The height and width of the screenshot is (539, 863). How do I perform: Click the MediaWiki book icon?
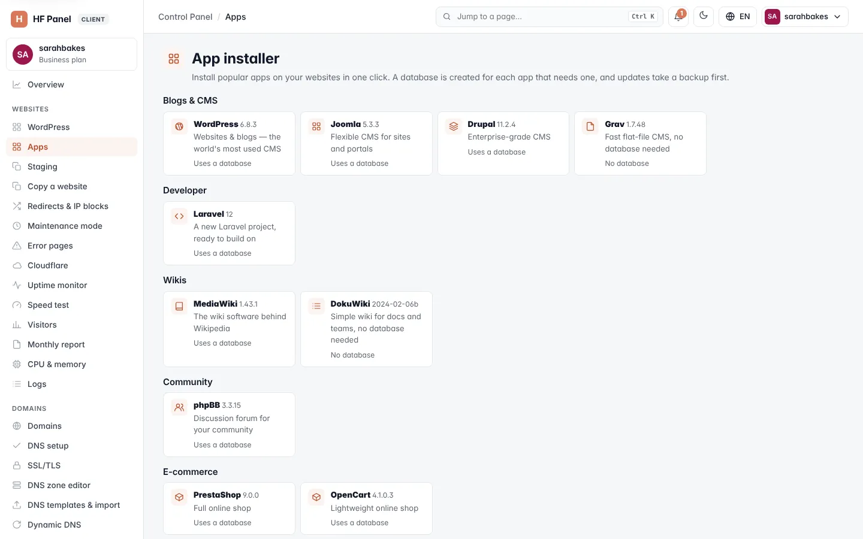(179, 306)
